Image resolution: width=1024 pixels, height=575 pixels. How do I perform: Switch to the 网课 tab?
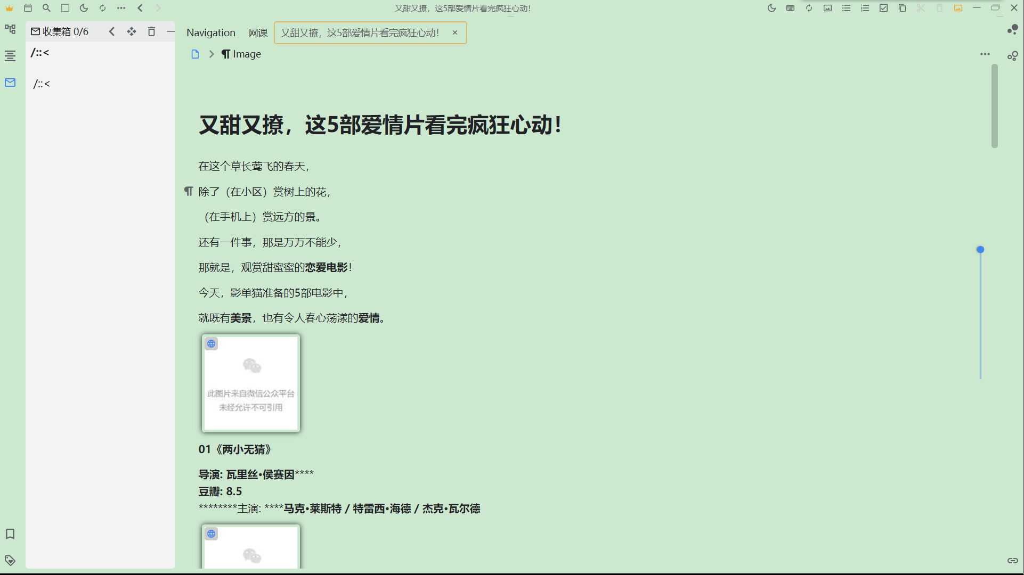click(x=258, y=32)
